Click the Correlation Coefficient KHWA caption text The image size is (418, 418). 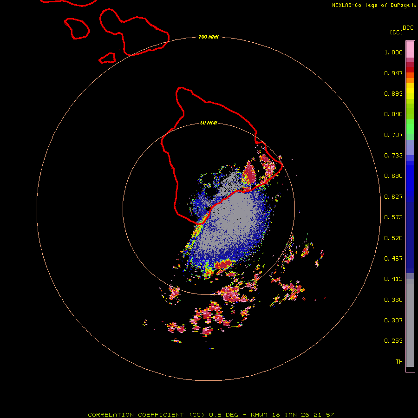click(x=211, y=415)
